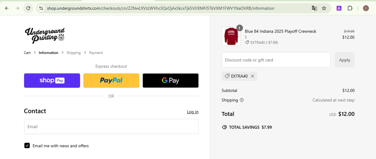This screenshot has height=159, width=376.
Task: Open the purple A extension icon
Action: pyautogui.click(x=339, y=8)
